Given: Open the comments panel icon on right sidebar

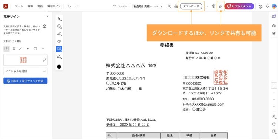Looking at the screenshot, I should point(274,26).
